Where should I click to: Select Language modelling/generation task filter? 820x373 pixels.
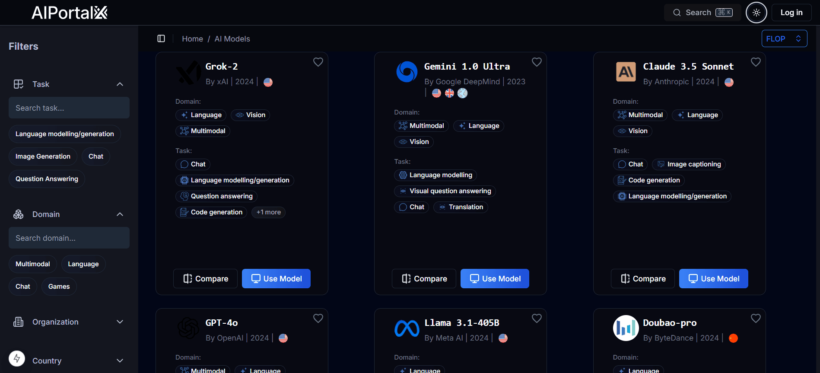[65, 134]
